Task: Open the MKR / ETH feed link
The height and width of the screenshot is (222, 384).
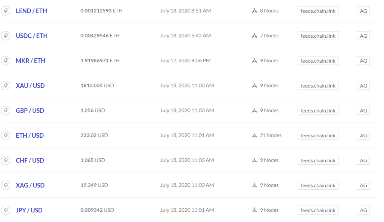Action: point(31,61)
